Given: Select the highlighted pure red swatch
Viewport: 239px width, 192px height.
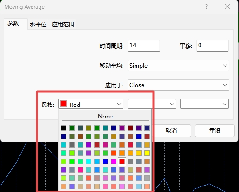Looking at the screenshot, I should click(122, 161).
